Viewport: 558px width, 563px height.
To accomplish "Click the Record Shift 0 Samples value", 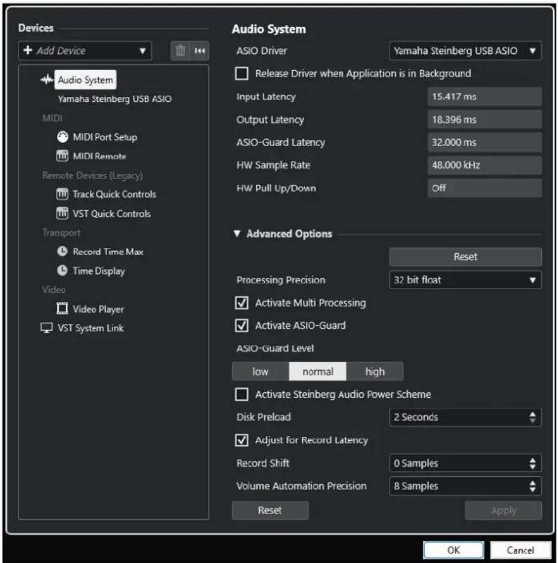I will (416, 463).
